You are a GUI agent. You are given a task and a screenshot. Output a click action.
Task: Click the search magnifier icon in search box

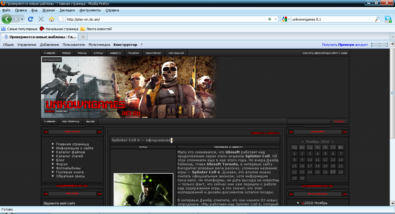tap(377, 19)
